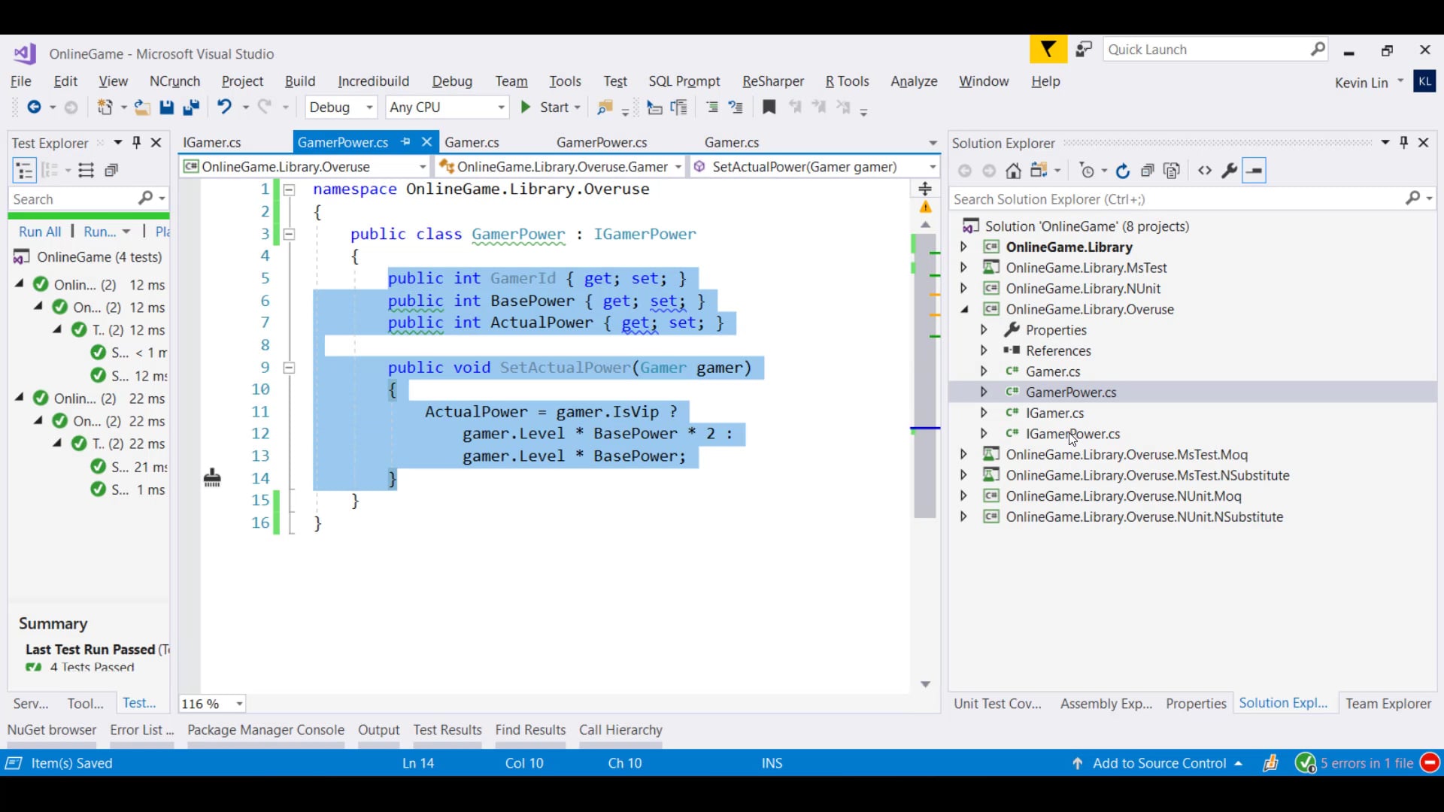Switch to the IGamer.cs editor tab
The image size is (1444, 812).
pos(212,142)
